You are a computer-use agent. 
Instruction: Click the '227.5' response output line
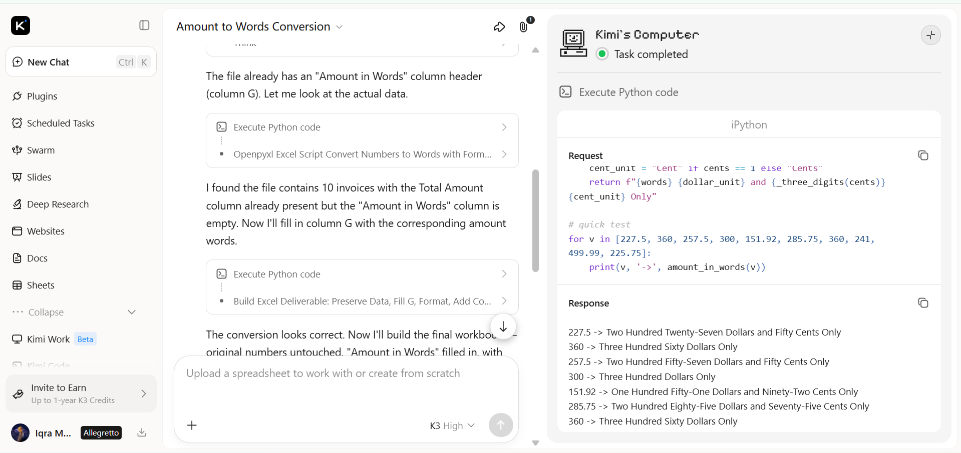(705, 332)
